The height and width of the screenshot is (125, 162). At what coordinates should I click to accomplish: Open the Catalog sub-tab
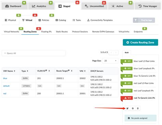click(61, 20)
